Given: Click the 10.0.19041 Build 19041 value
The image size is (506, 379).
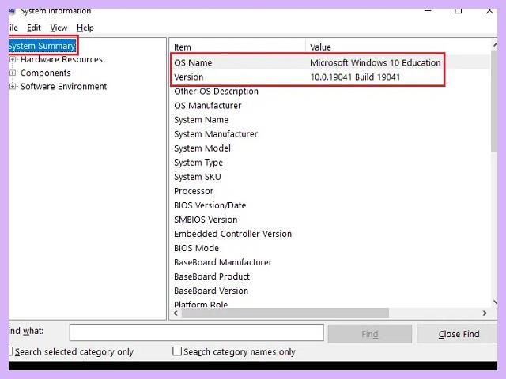Looking at the screenshot, I should 355,77.
